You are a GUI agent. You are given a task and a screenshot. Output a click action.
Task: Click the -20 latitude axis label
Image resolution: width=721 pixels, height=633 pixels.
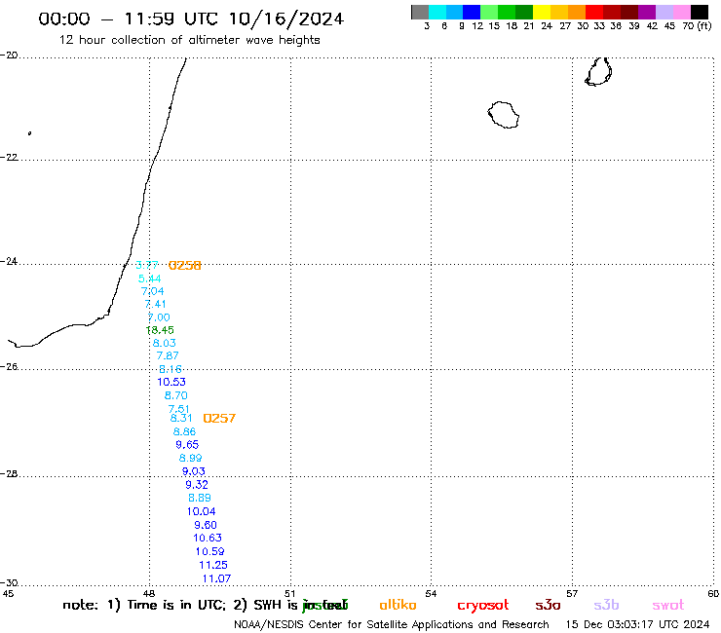point(9,55)
